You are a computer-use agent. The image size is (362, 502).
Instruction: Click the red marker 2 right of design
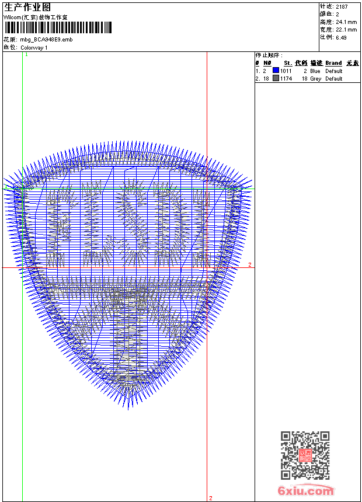[x=250, y=265]
